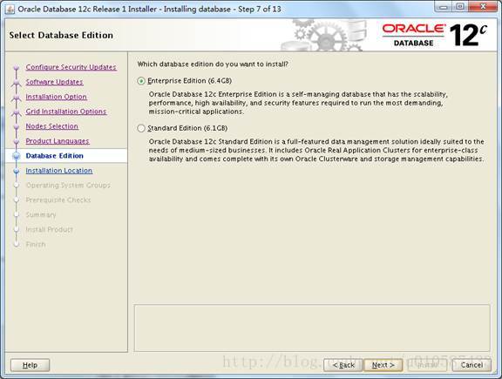
Task: Open the Product Languages step
Action: pyautogui.click(x=58, y=141)
